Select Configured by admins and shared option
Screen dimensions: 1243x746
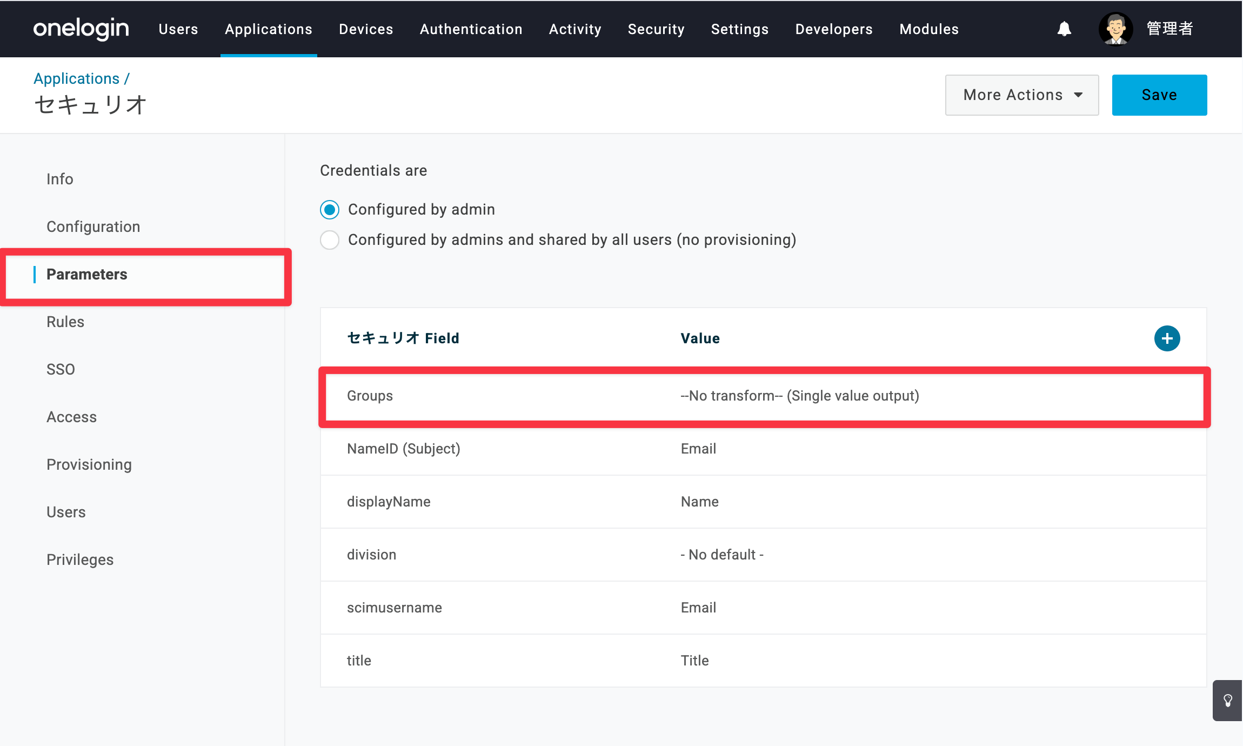[x=330, y=239]
